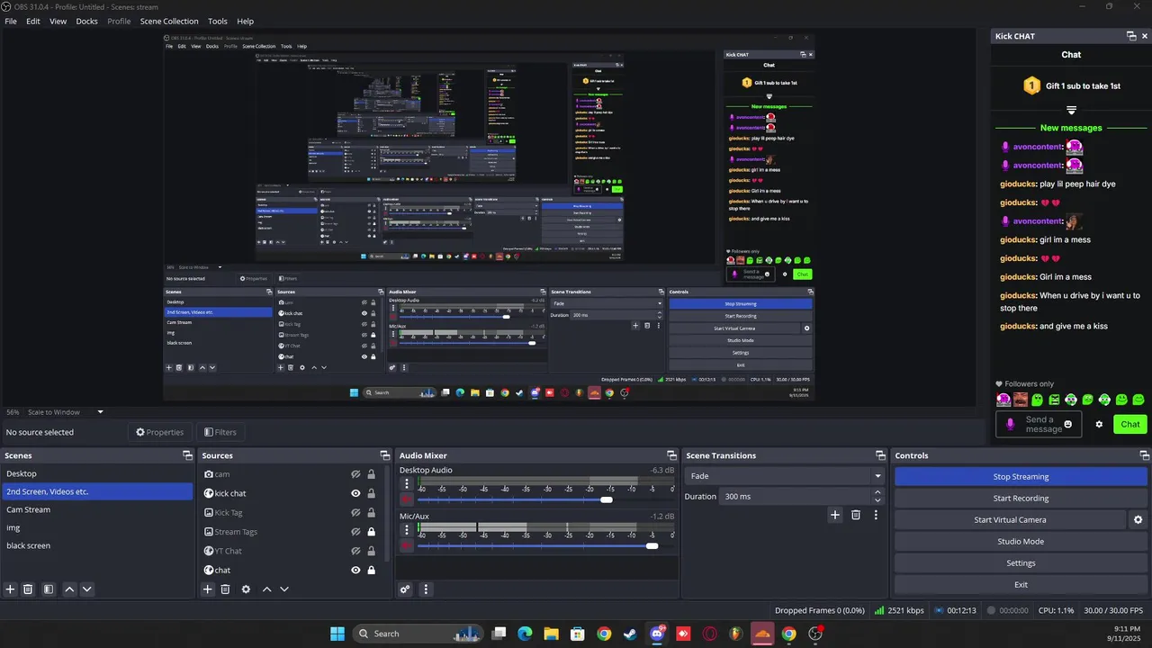Viewport: 1152px width, 648px height.
Task: Open Mic/Aux three-dot options
Action: pyautogui.click(x=406, y=531)
